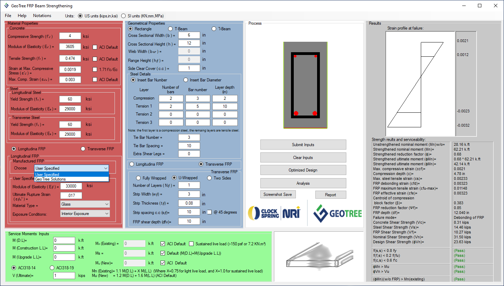Screen dimensions: 504x286
Task: Expand the Exposure Conditions dropdown
Action: coord(85,214)
